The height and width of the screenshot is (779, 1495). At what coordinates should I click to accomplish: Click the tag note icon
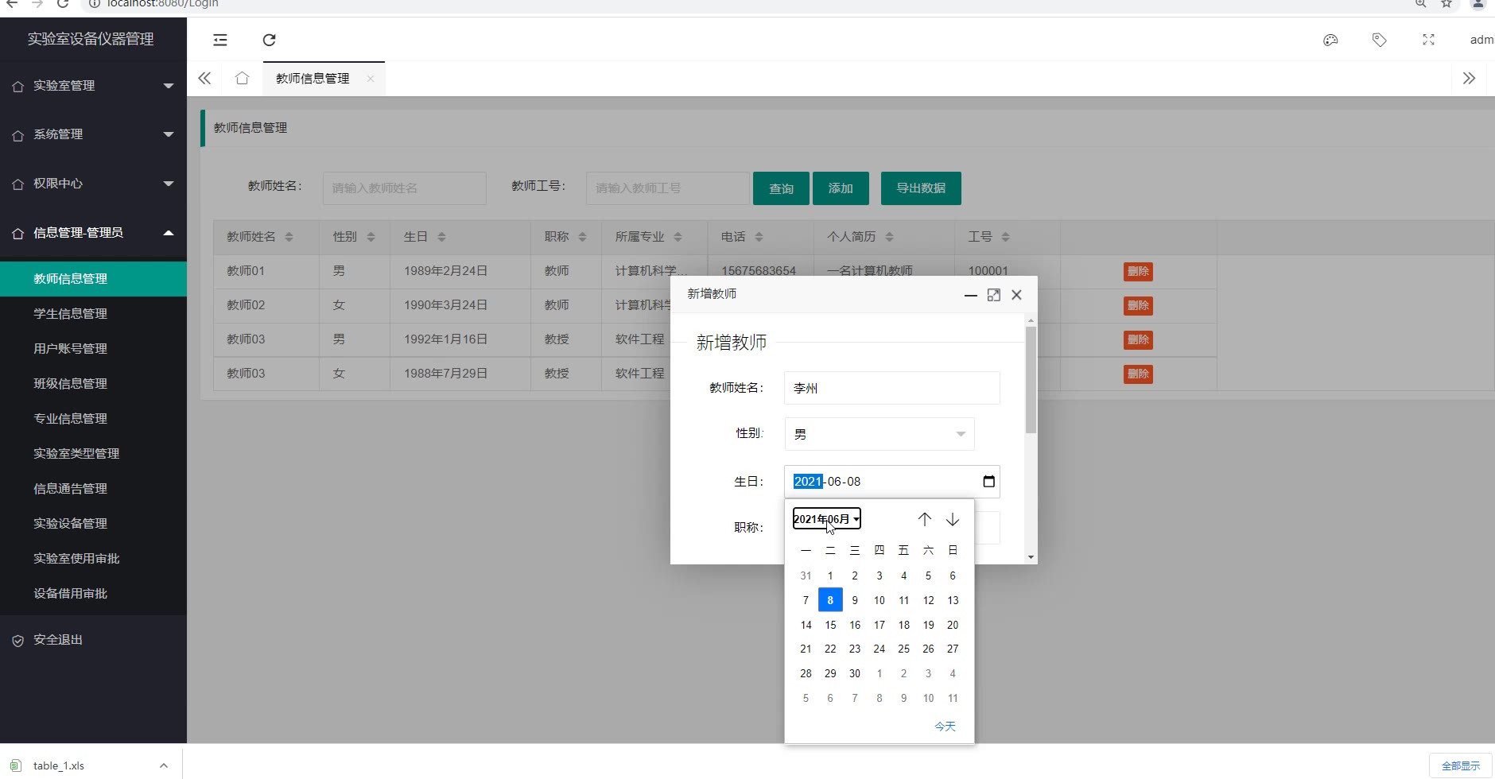(1380, 40)
